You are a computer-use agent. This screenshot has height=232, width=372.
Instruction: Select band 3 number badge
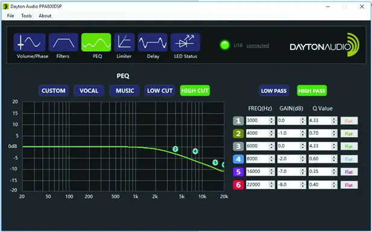tap(238, 147)
